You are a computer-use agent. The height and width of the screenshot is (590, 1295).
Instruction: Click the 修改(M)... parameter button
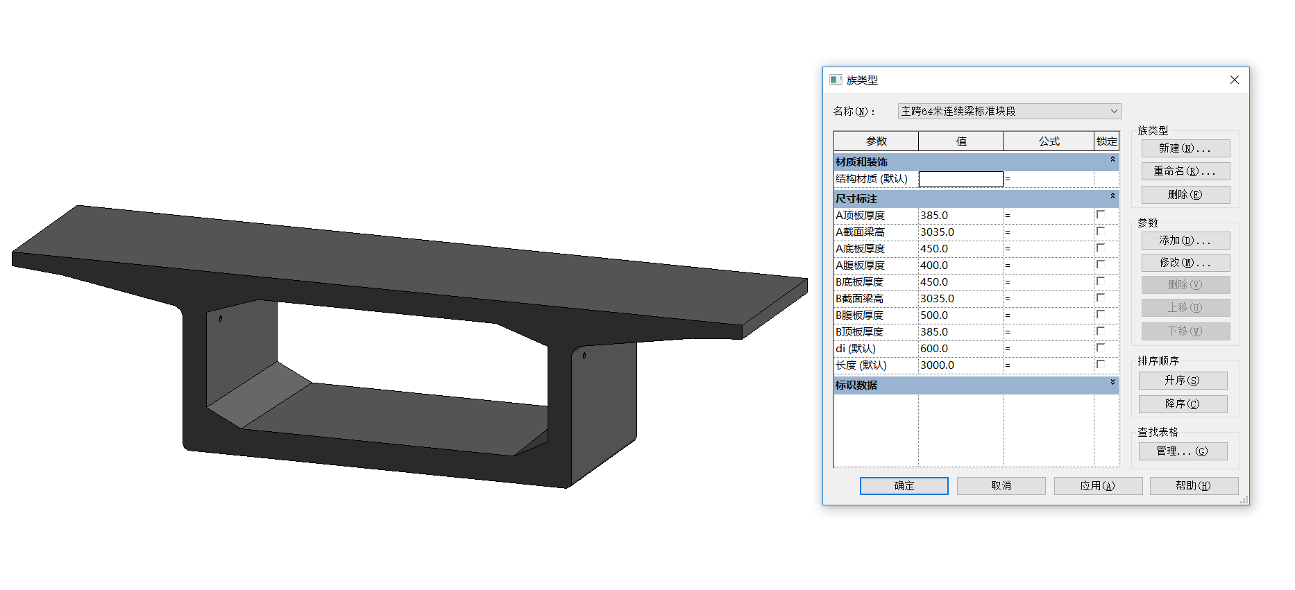(1185, 263)
